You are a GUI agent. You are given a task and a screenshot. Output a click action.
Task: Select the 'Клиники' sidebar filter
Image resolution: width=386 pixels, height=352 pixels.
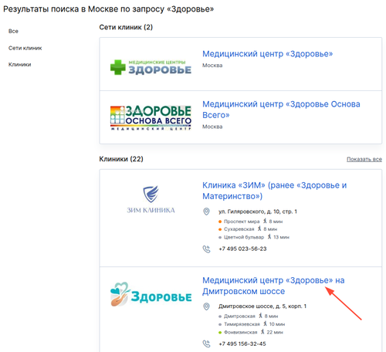click(x=19, y=64)
